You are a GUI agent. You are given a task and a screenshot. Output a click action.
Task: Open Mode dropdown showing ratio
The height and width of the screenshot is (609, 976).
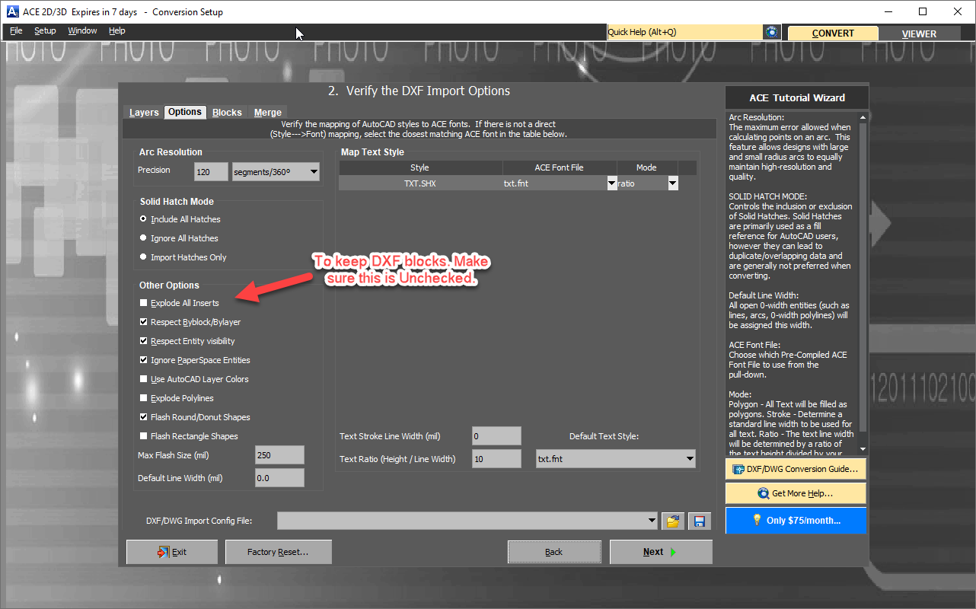pos(672,183)
